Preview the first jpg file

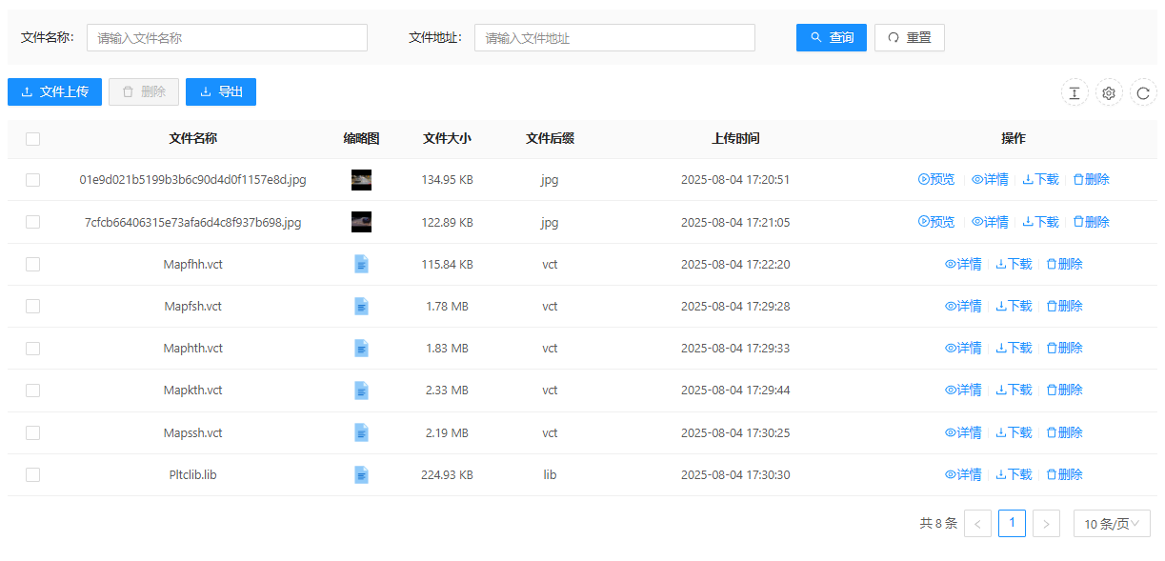tap(936, 179)
